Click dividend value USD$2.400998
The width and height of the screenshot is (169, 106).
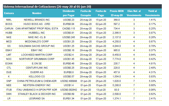69,81
